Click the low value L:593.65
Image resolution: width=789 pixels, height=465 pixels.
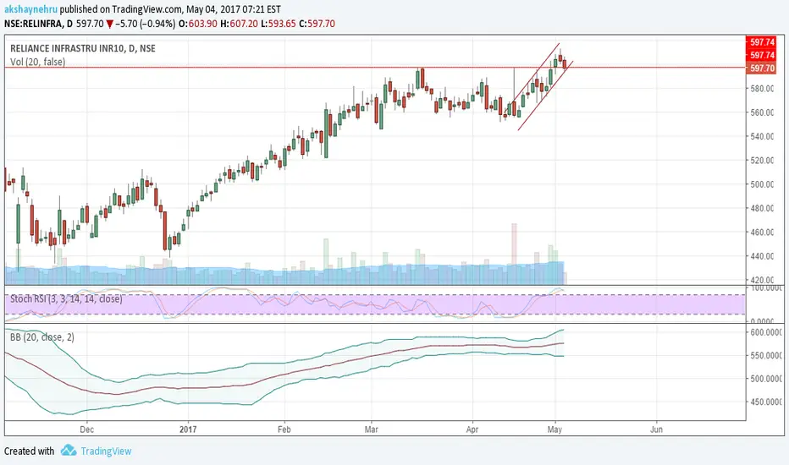point(279,24)
